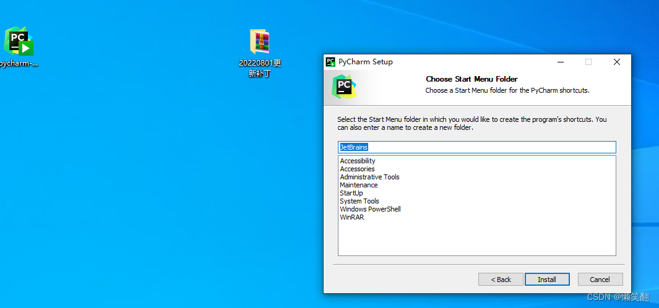Select Accessories in the folder list
Viewport: 659px width, 308px height.
pos(357,169)
